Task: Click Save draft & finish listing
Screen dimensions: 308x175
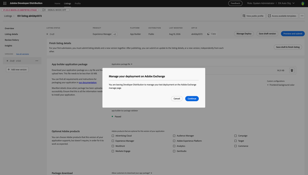Action: click(288, 47)
